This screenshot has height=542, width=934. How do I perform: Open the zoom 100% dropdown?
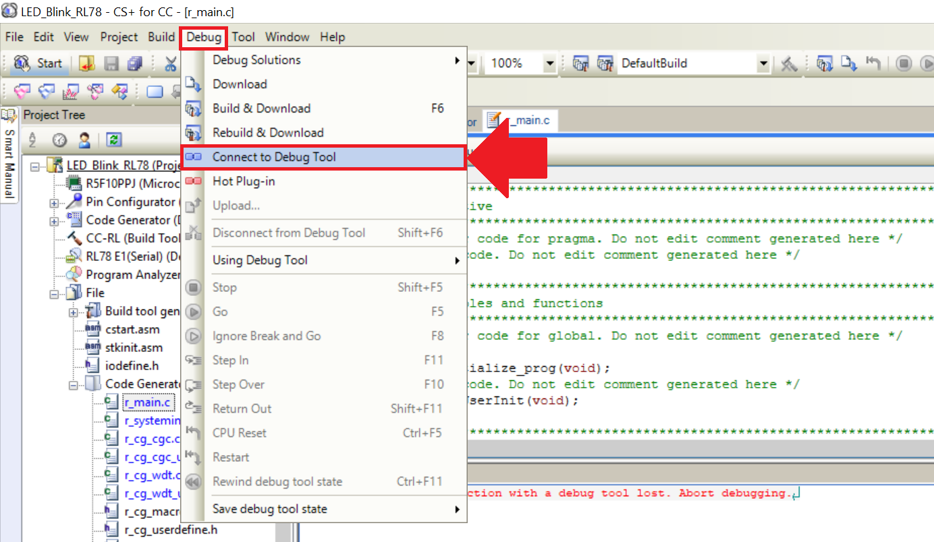pos(549,63)
